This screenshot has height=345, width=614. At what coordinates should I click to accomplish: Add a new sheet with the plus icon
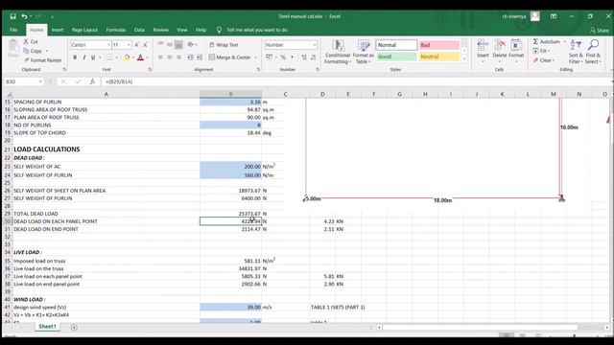point(74,327)
